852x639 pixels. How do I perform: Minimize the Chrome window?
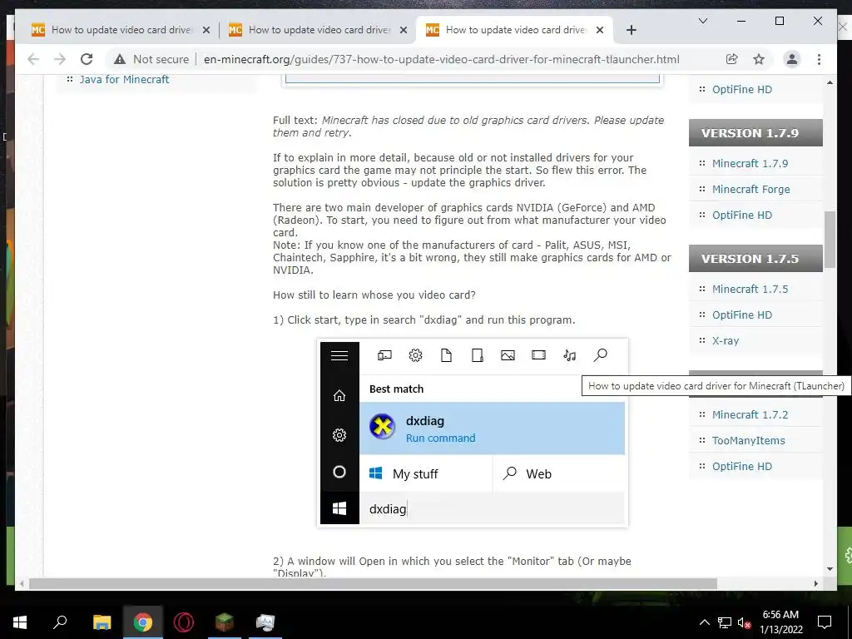pos(741,21)
